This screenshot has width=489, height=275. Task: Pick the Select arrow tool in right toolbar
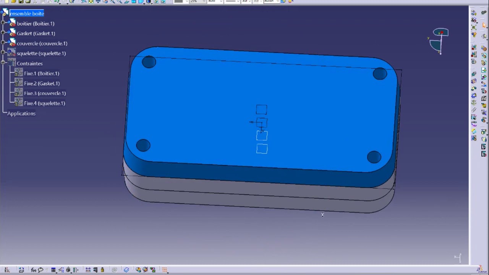click(x=484, y=24)
